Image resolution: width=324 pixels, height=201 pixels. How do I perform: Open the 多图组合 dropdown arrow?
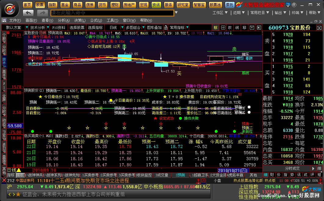pos(143,27)
